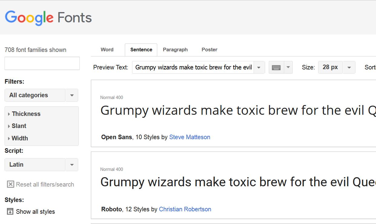Screen dimensions: 376x224
Task: Click the Preview Text input box
Action: tap(193, 67)
